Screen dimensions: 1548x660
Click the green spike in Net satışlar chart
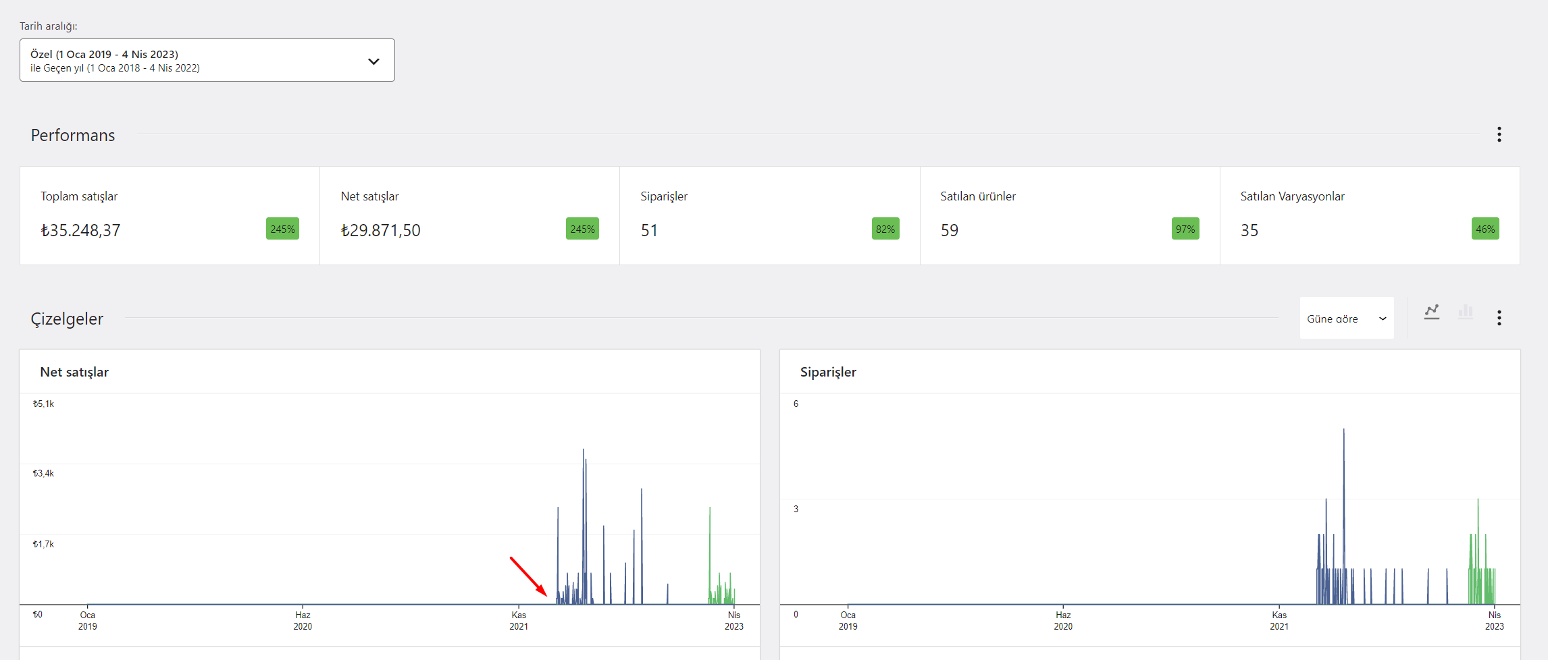pyautogui.click(x=710, y=555)
